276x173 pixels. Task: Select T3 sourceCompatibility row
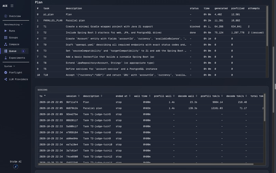pos(150,51)
